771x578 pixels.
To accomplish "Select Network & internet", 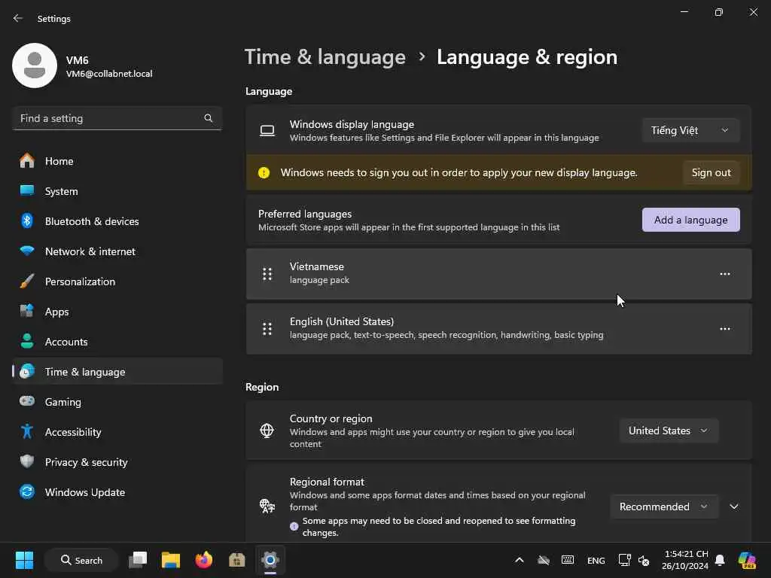I will tap(117, 251).
